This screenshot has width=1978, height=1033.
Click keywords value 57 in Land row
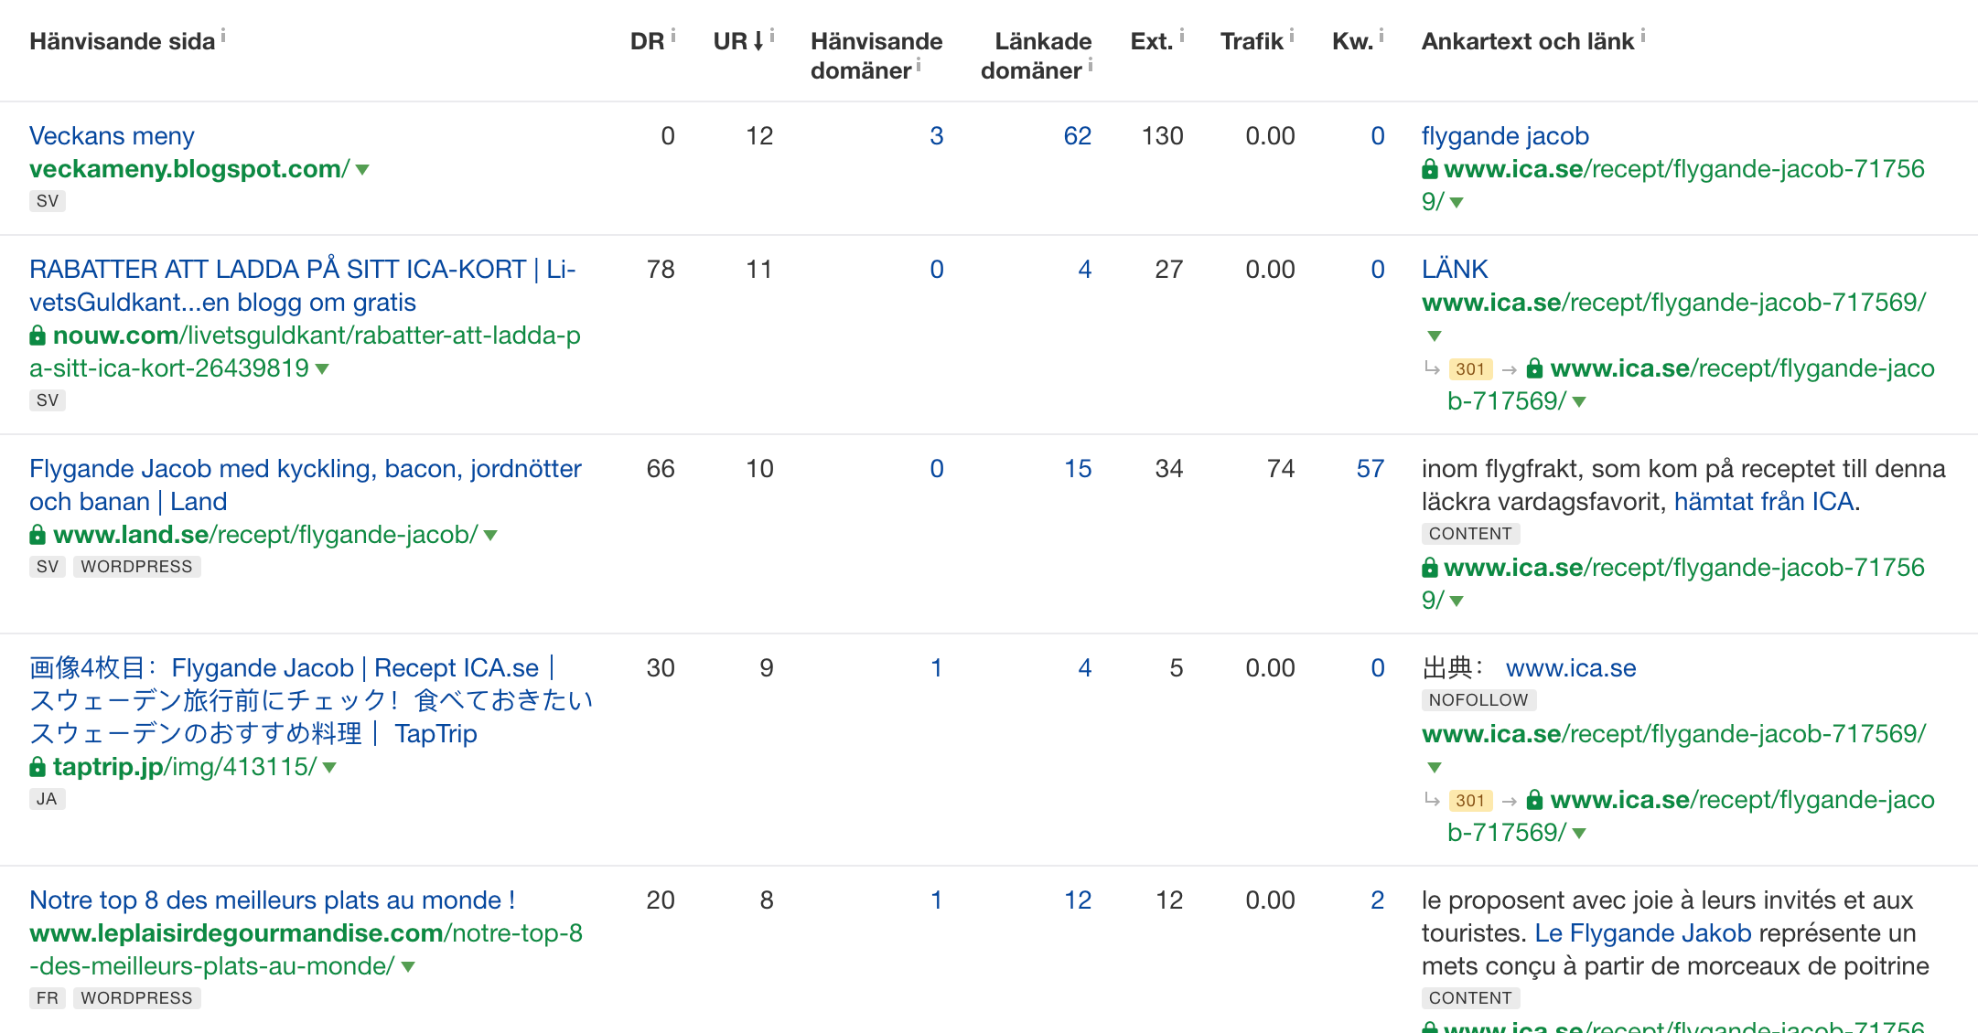[x=1370, y=469]
